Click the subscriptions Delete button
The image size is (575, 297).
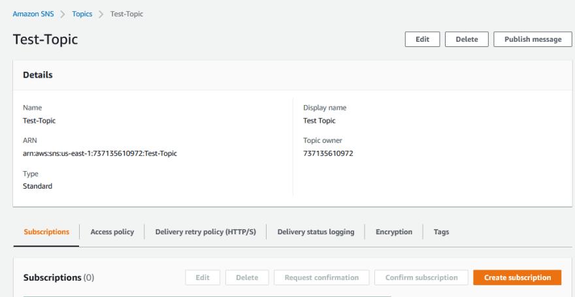(247, 277)
